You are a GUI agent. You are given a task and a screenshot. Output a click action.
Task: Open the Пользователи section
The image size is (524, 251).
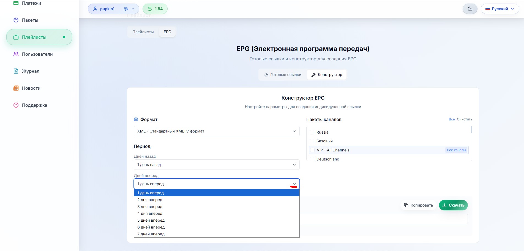(37, 54)
